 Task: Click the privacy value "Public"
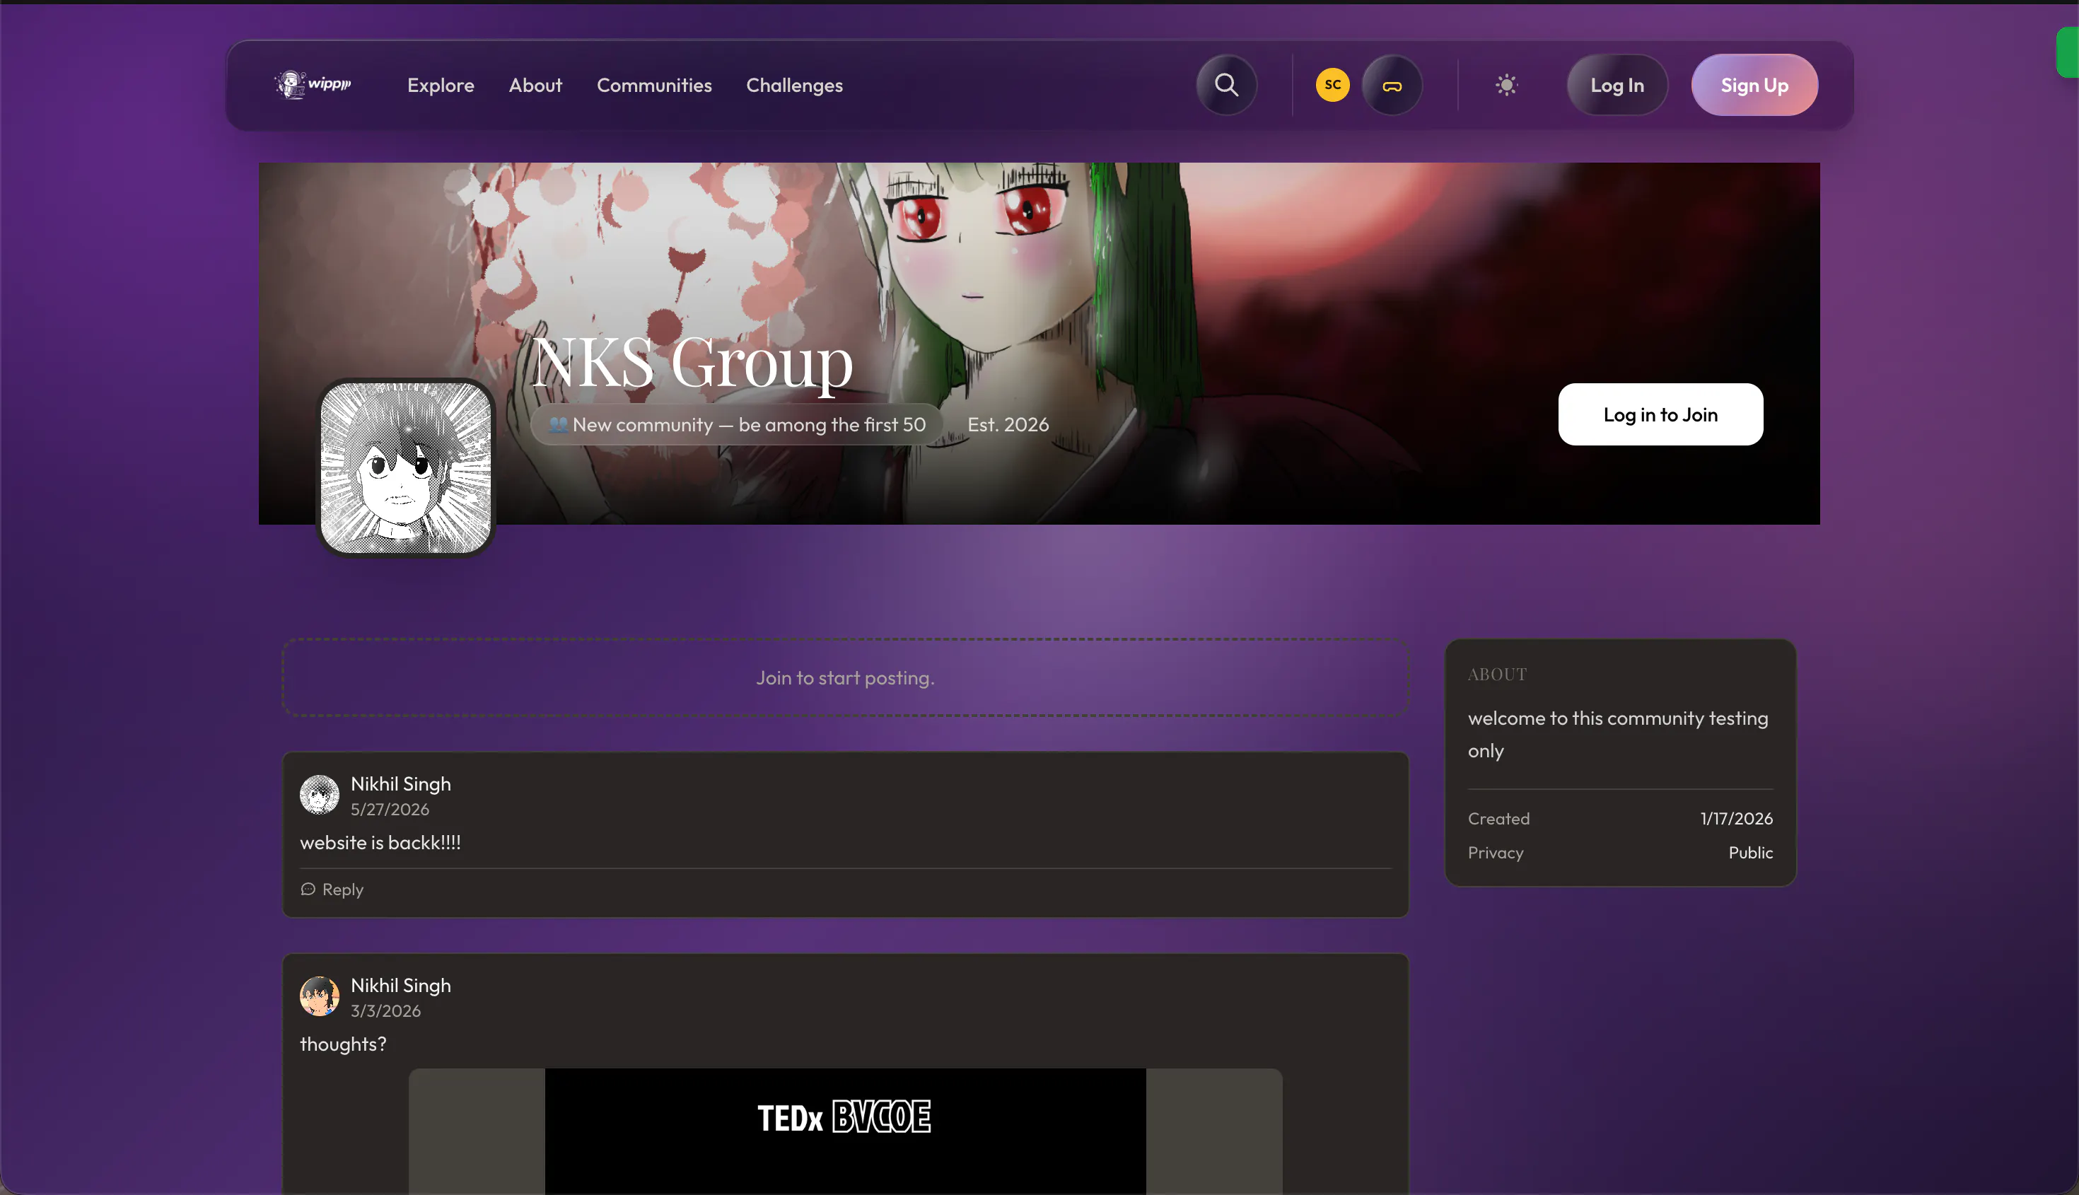click(1750, 853)
